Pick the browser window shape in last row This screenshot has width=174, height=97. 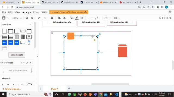click(4, 48)
